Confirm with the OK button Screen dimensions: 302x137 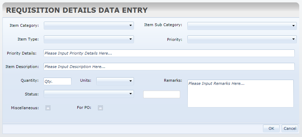pos(271,128)
